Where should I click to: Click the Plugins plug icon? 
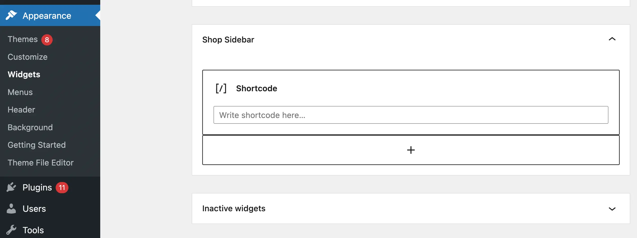coord(11,187)
